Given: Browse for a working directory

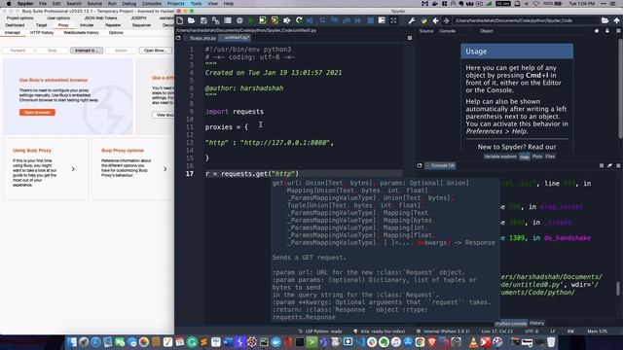Looking at the screenshot, I should coord(605,20).
